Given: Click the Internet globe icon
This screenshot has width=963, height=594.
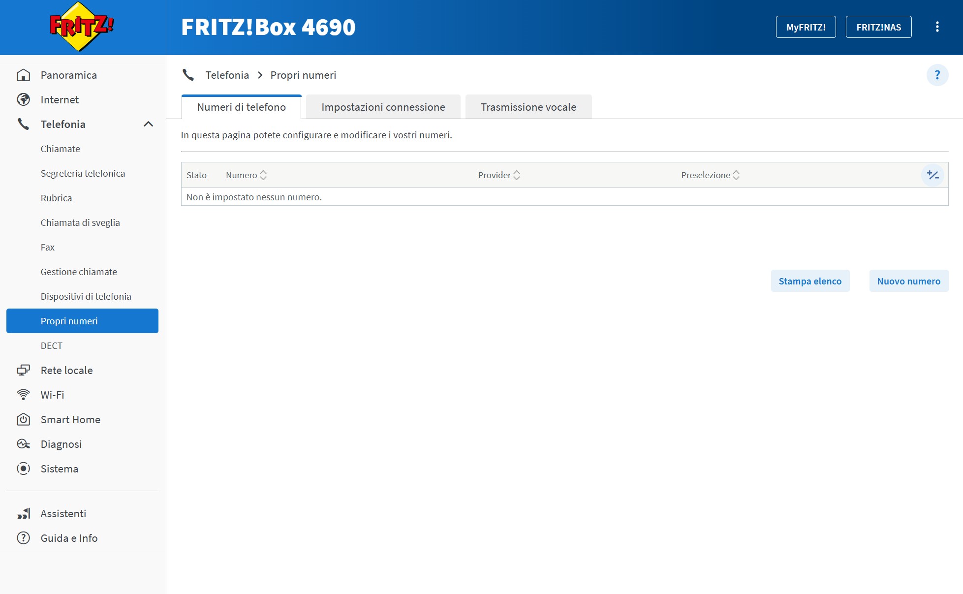Looking at the screenshot, I should 23,100.
